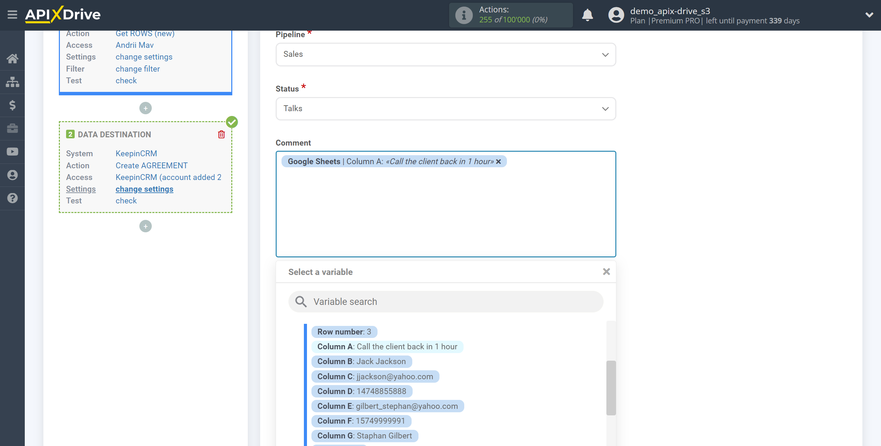This screenshot has height=446, width=881.
Task: Select the Column C email variable
Action: [x=375, y=376]
